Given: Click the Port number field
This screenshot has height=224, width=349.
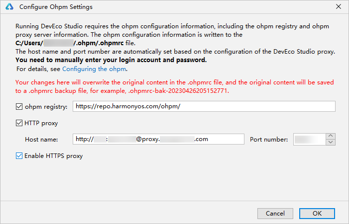Looking at the screenshot, I should (310, 140).
